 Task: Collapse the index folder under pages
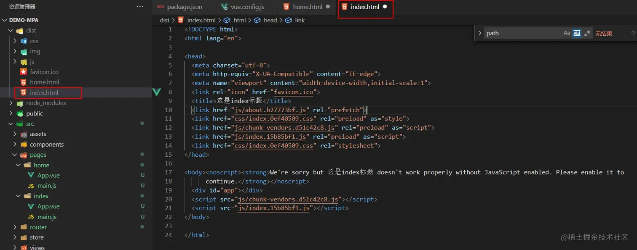coord(19,196)
